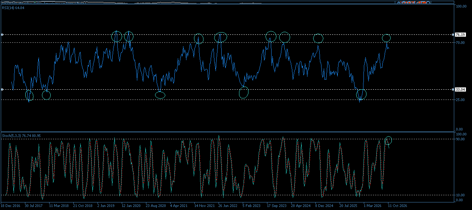This screenshot has width=472, height=210.
Task: Click the 0.00 value on the Stochastic scale
Action: pos(459,200)
